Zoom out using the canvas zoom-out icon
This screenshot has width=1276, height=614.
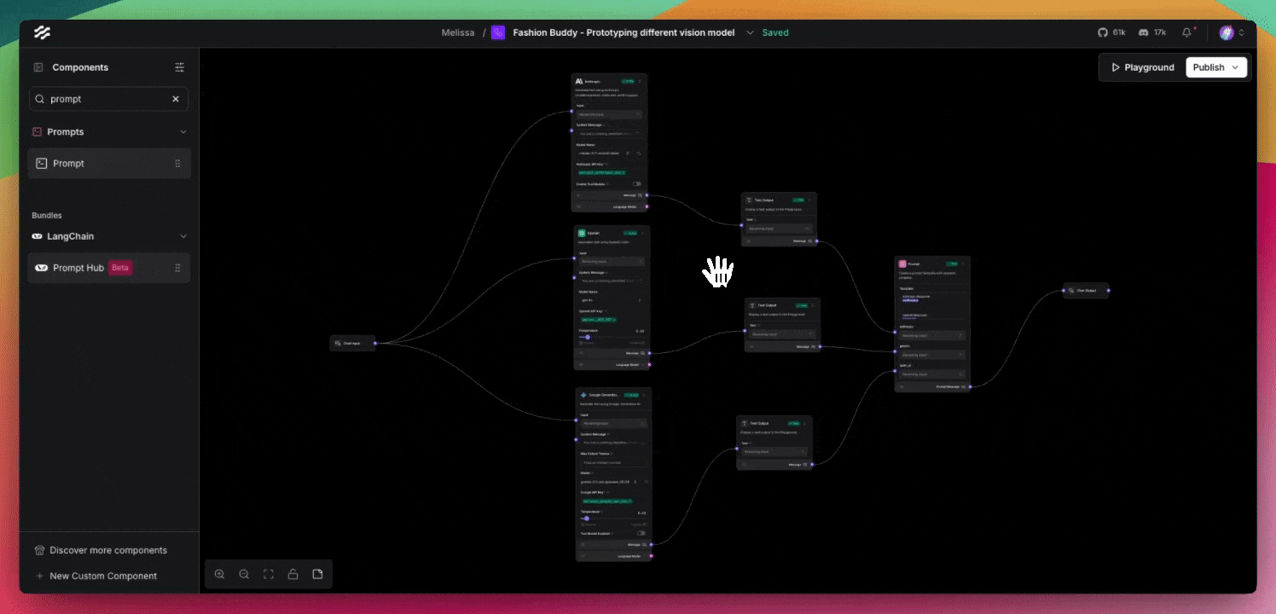pyautogui.click(x=245, y=574)
